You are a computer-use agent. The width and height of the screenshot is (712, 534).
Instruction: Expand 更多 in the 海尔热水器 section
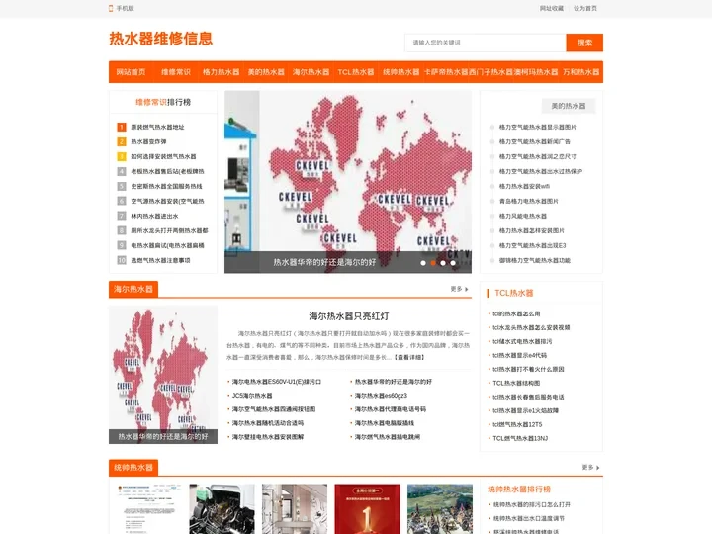pos(459,289)
